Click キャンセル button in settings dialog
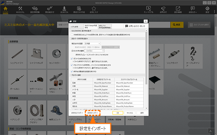This screenshot has width=217, height=135. click(130, 113)
